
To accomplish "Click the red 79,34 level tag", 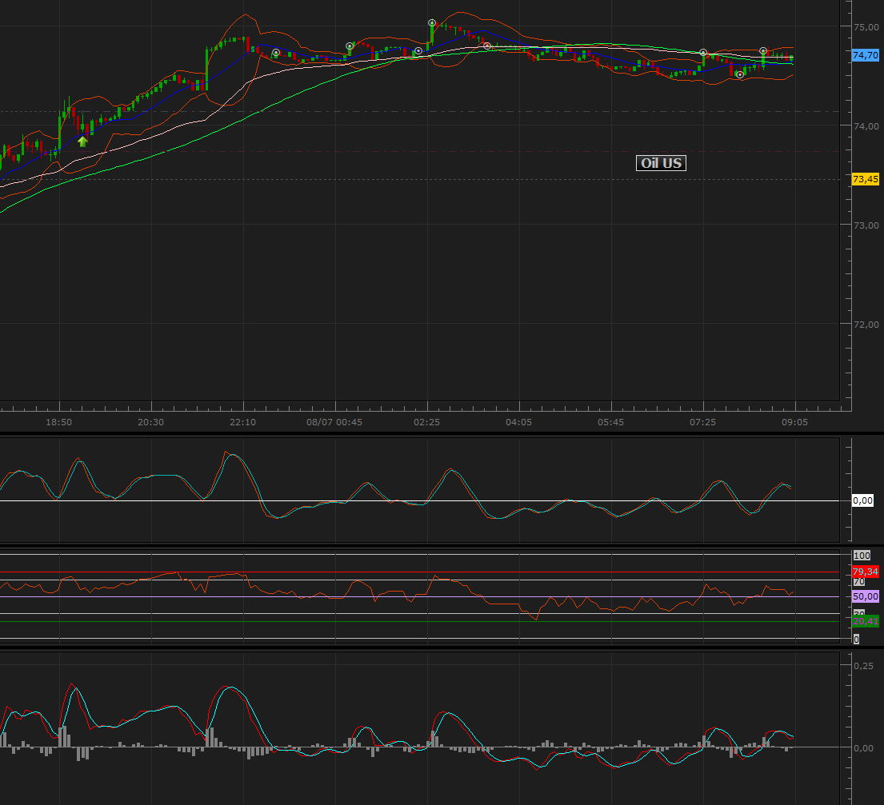I will coord(866,572).
